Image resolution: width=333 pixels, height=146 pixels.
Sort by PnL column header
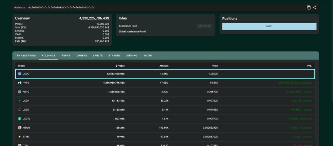309,66
